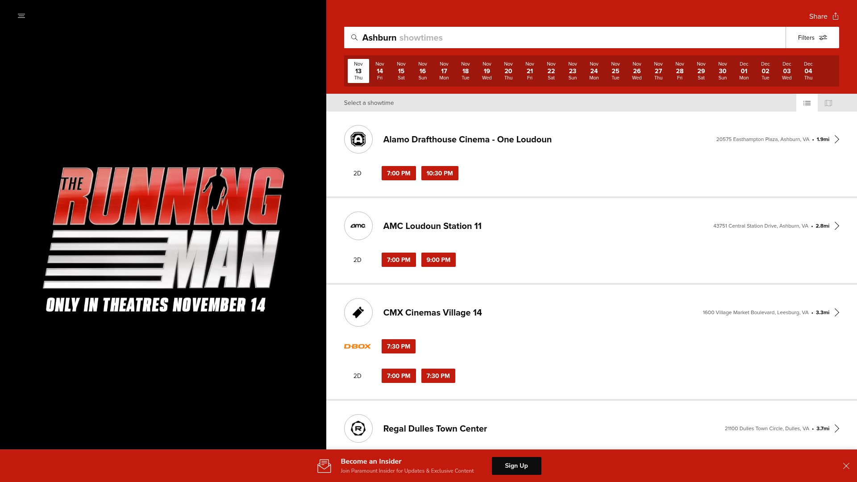
Task: Expand CMX Cinemas Village 14 arrow
Action: (x=837, y=312)
